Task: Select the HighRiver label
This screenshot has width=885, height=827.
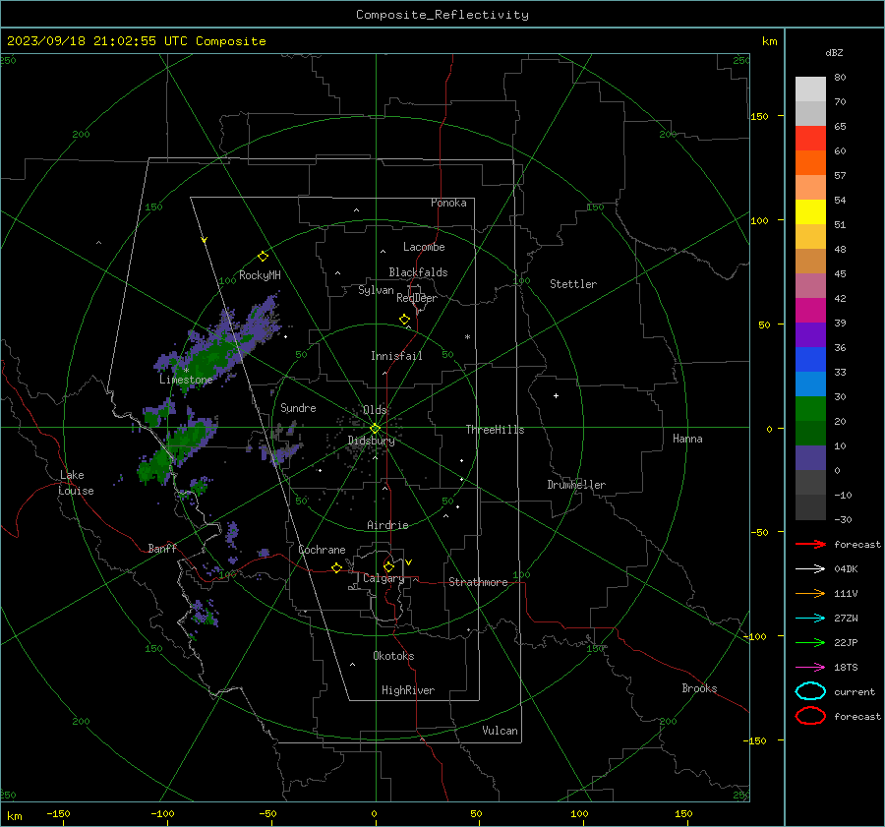Action: pyautogui.click(x=408, y=690)
